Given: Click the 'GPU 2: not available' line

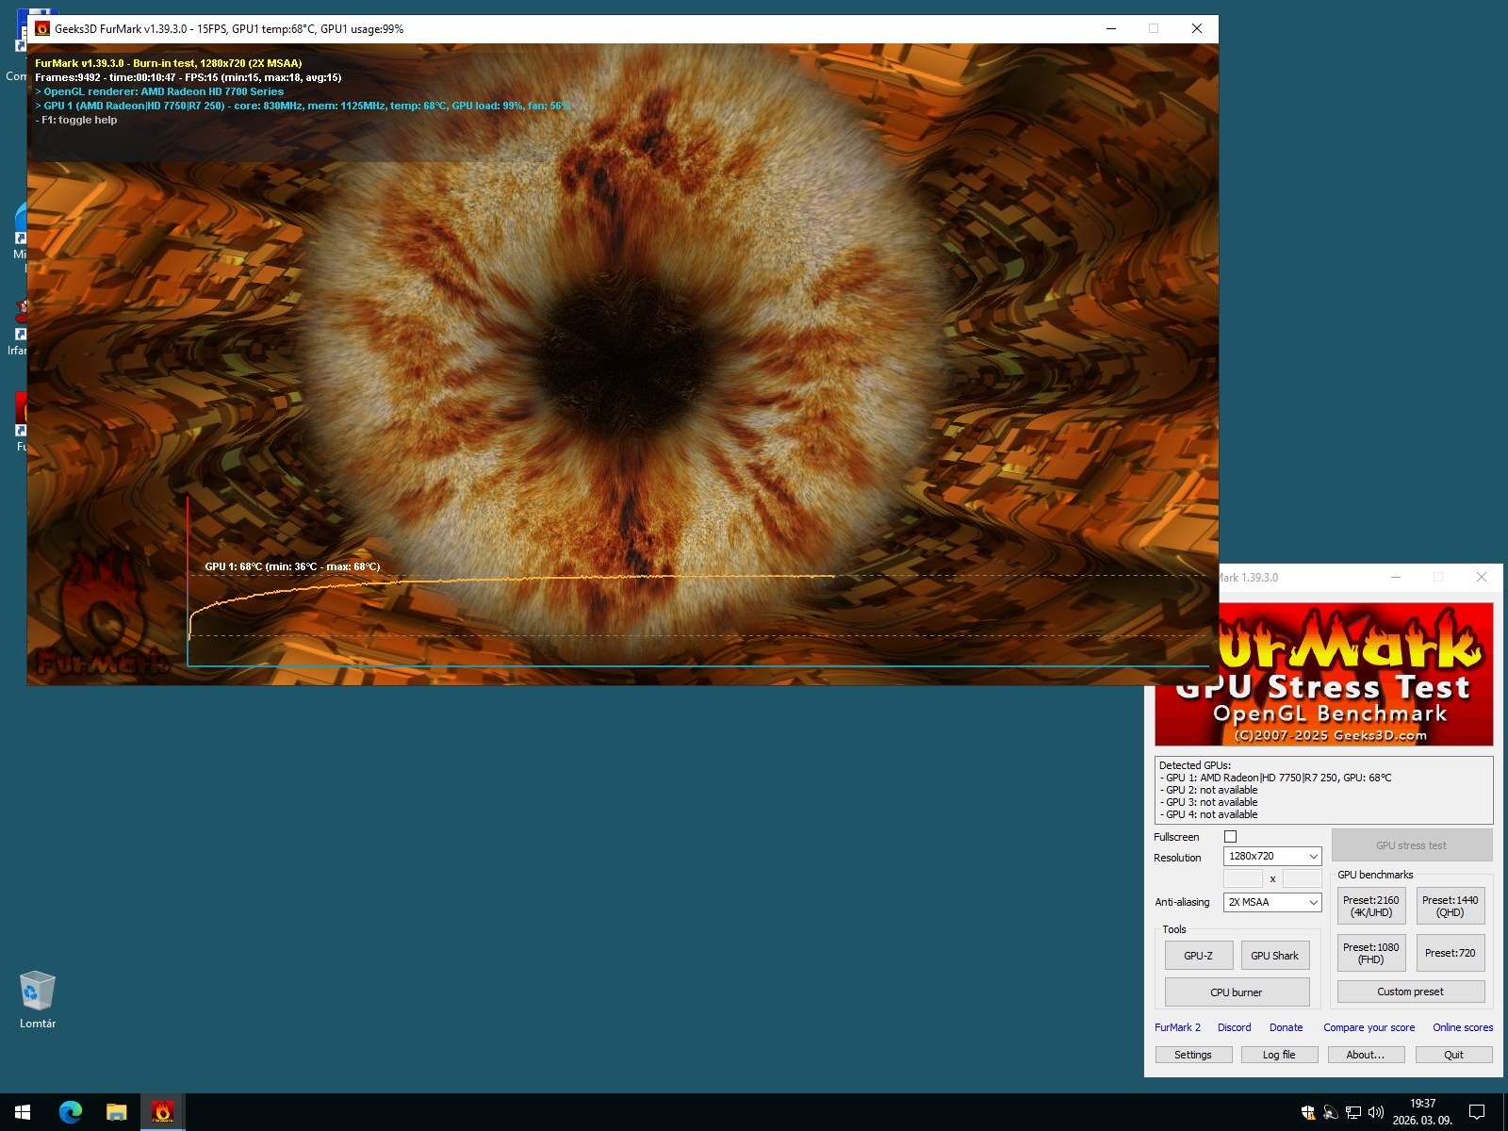Looking at the screenshot, I should (x=1209, y=790).
